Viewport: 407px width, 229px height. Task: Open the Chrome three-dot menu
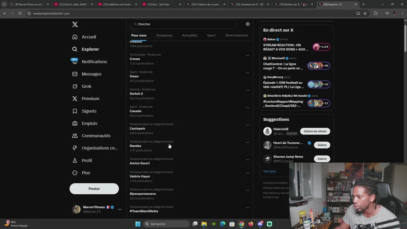coord(403,13)
